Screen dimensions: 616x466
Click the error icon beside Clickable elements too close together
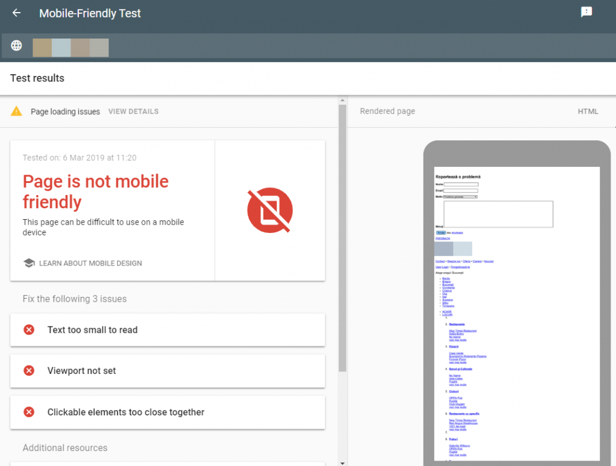[29, 412]
